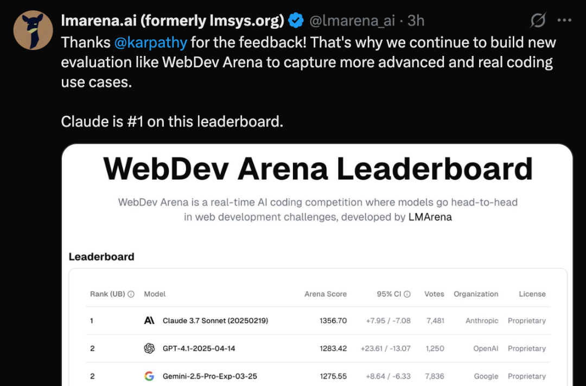Select Claude 3.7 Sonnet (20250219) row

click(x=317, y=320)
